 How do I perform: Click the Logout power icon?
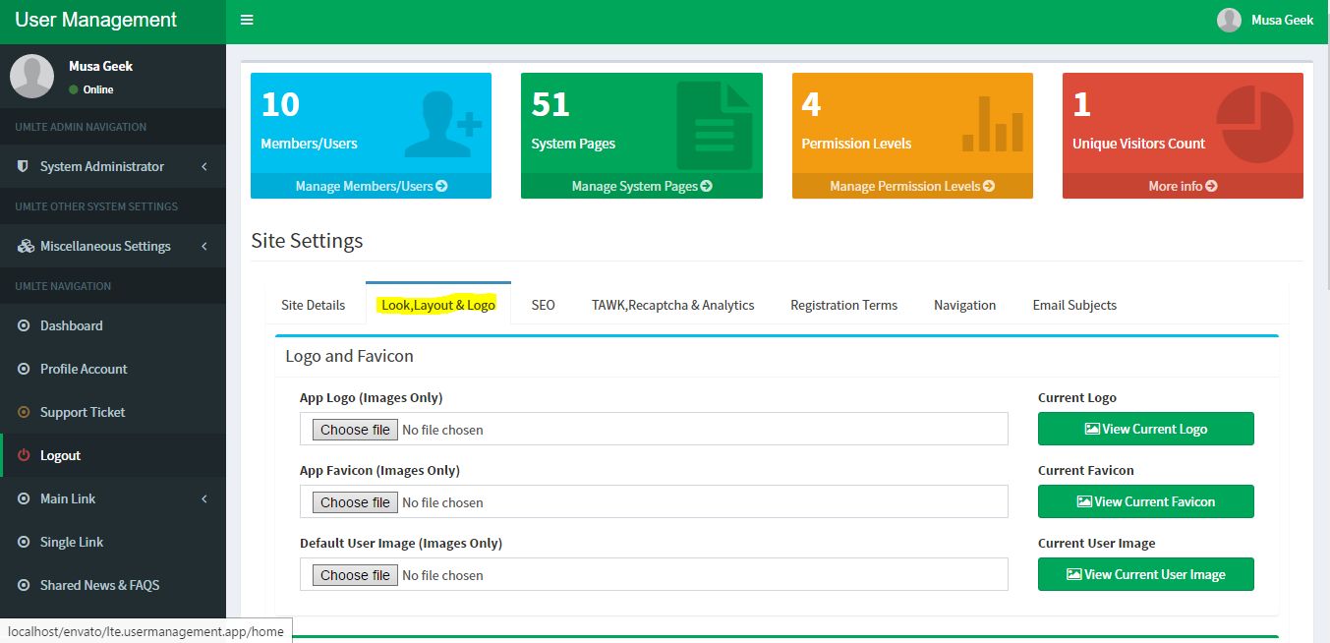pos(24,455)
